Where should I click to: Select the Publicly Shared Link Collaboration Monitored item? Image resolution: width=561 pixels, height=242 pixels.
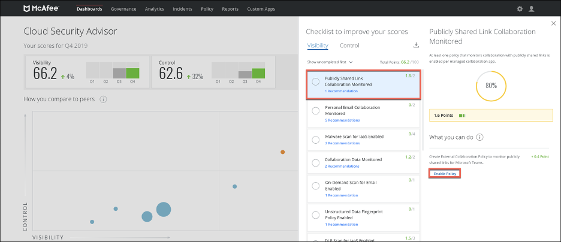coord(363,84)
